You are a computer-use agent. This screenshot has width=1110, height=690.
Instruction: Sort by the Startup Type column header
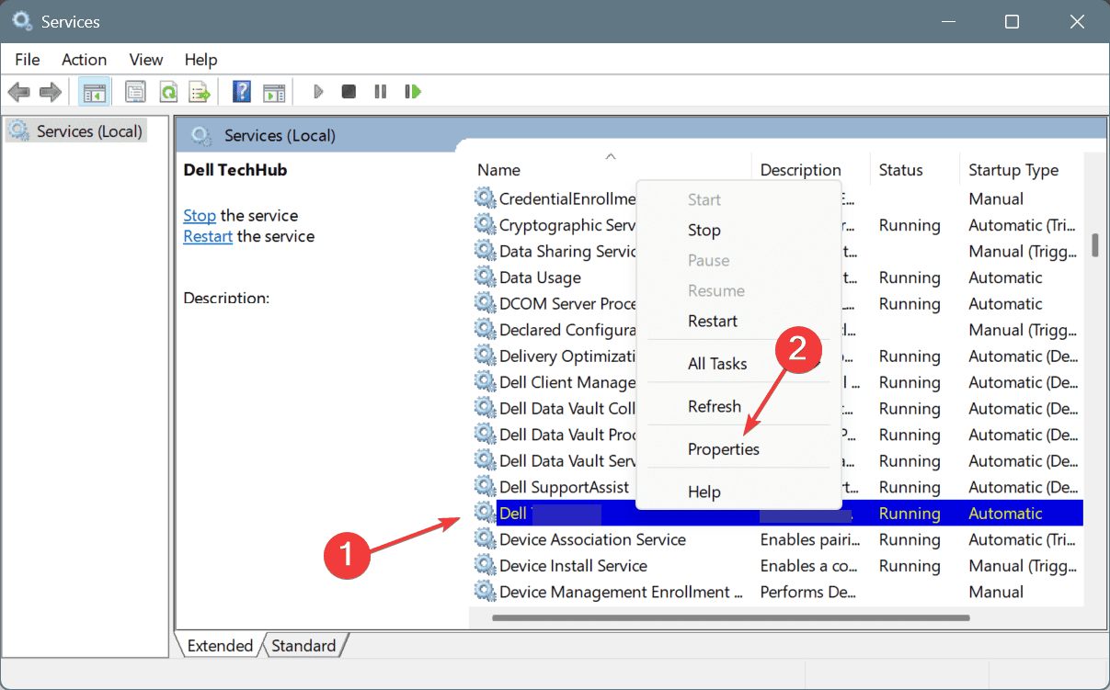pos(1013,170)
